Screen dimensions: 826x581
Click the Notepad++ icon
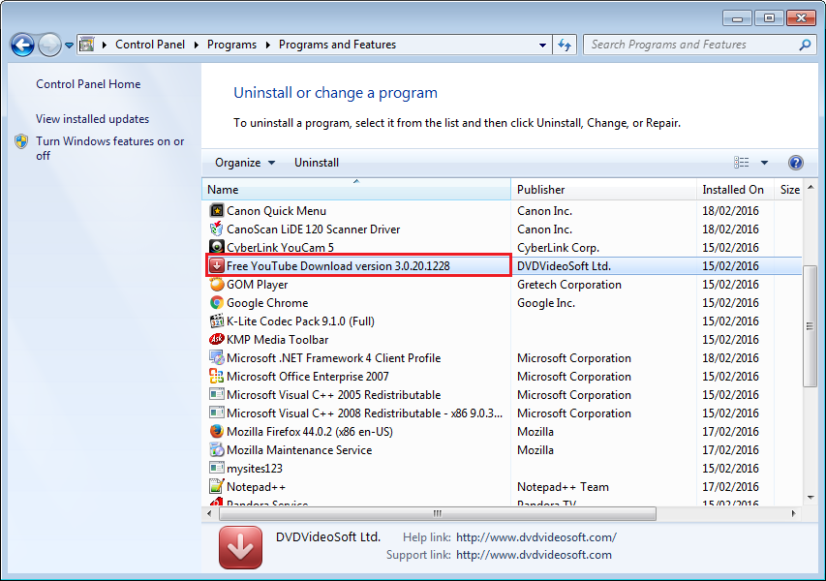click(217, 486)
